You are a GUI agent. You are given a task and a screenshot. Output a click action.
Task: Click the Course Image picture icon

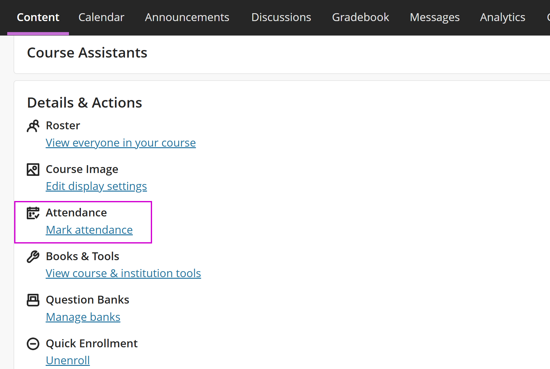point(33,170)
